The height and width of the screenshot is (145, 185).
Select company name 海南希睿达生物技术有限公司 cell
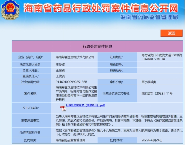coord(75,57)
